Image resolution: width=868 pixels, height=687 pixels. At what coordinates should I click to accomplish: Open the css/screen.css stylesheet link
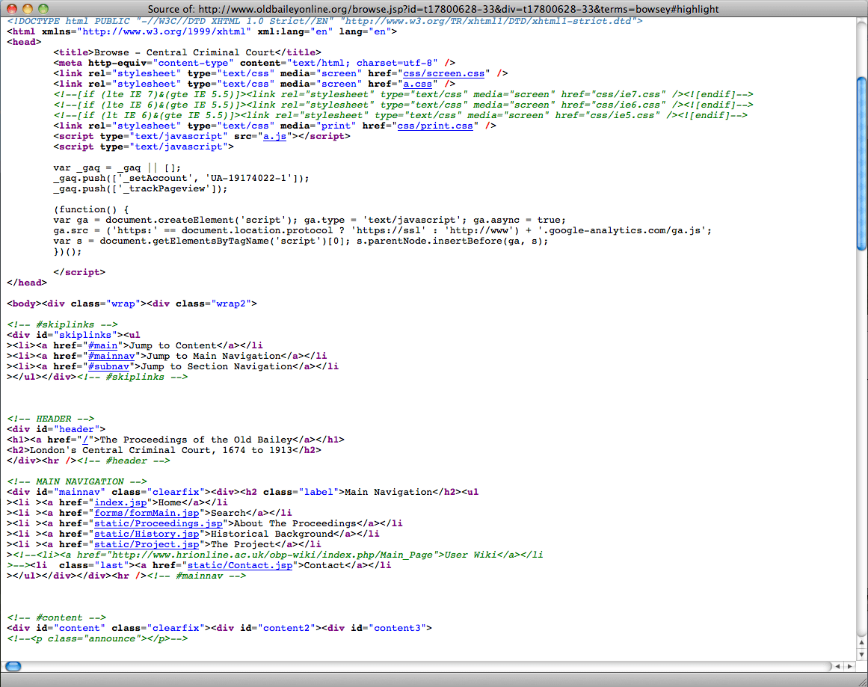pos(443,73)
